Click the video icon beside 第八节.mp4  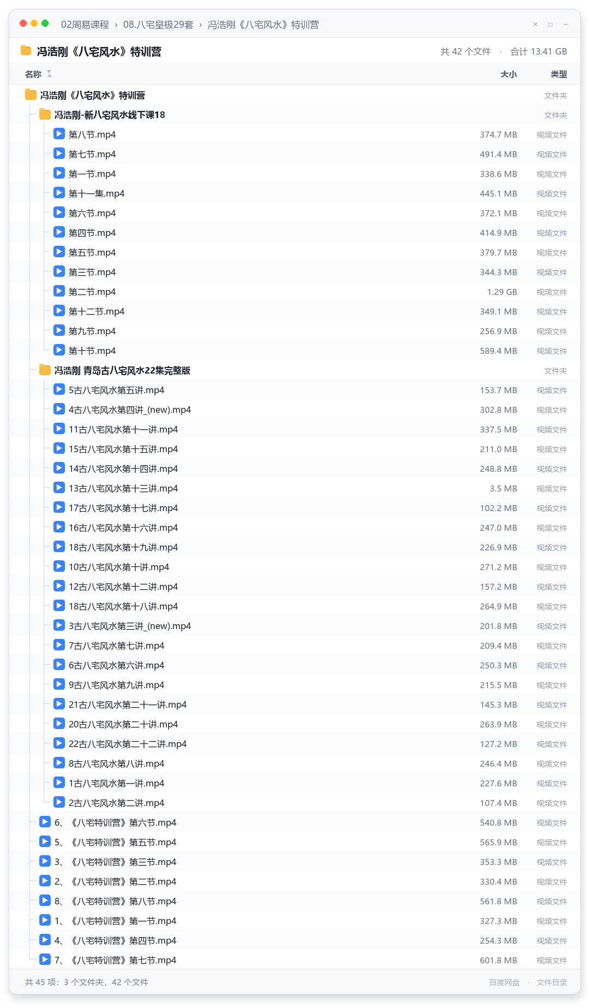click(59, 134)
